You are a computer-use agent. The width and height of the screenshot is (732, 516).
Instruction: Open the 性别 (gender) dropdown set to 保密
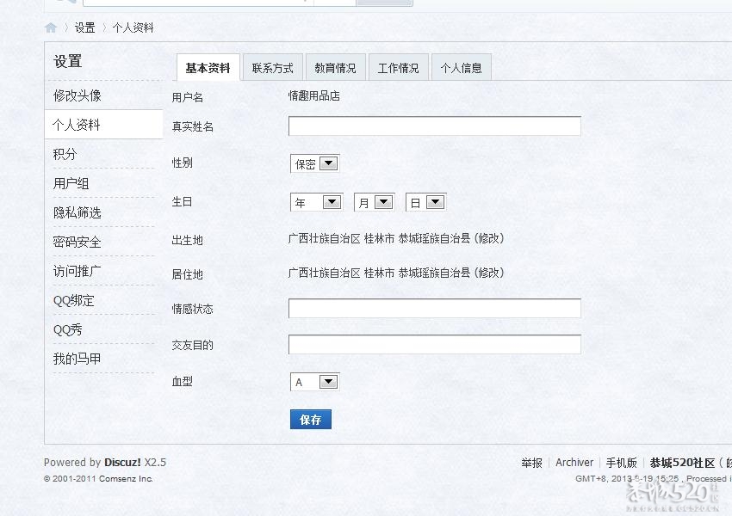coord(314,163)
